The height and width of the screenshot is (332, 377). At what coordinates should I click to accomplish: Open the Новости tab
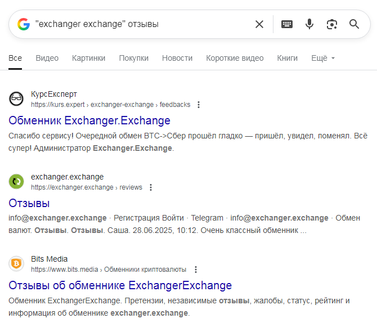(x=177, y=58)
